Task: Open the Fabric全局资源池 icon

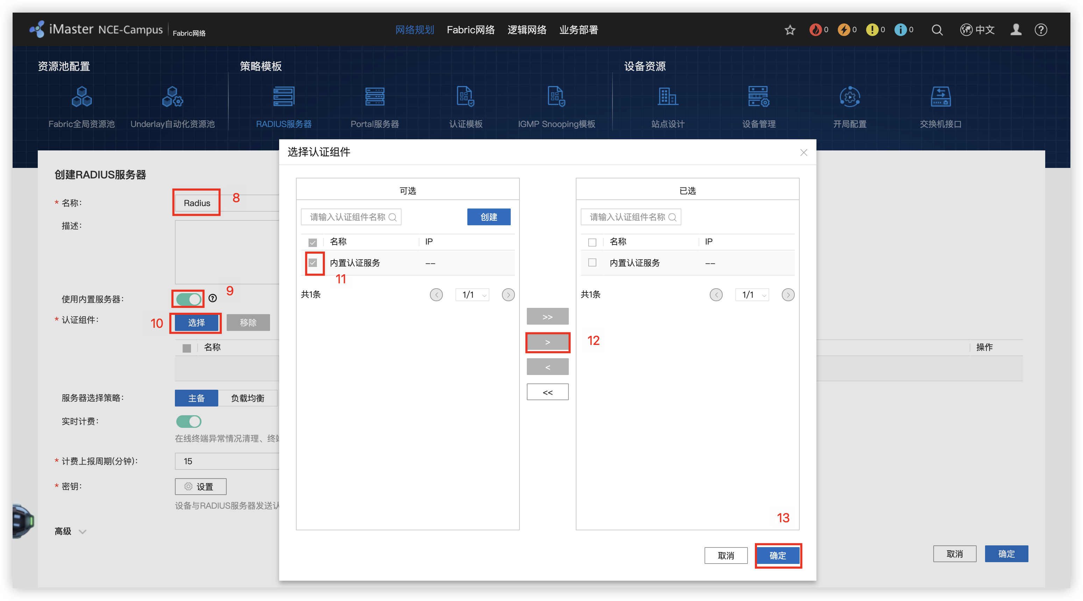Action: click(x=82, y=97)
